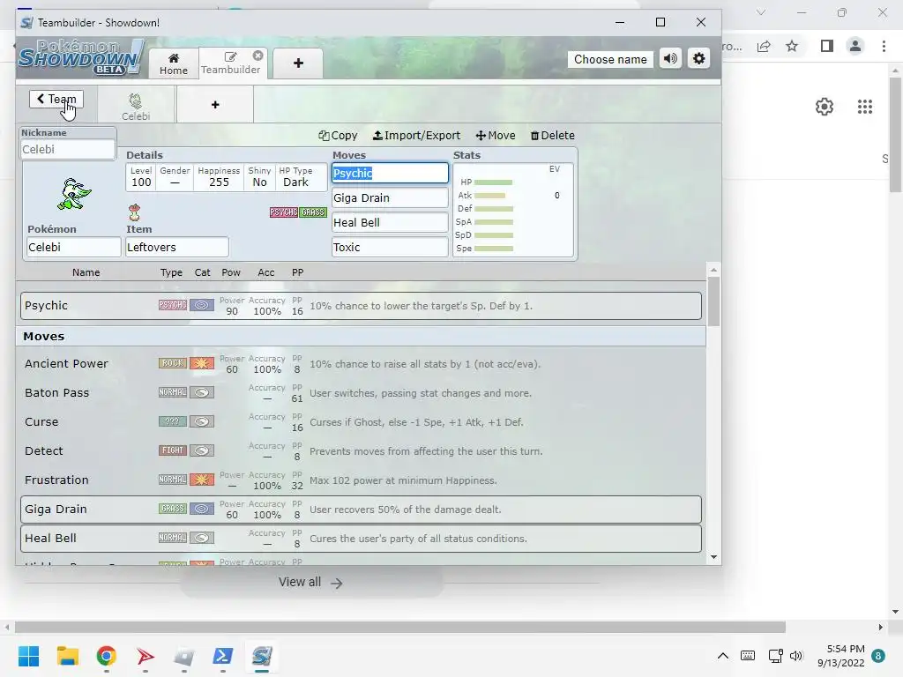Image resolution: width=903 pixels, height=677 pixels.
Task: Sort move list by Type column
Action: tap(171, 272)
